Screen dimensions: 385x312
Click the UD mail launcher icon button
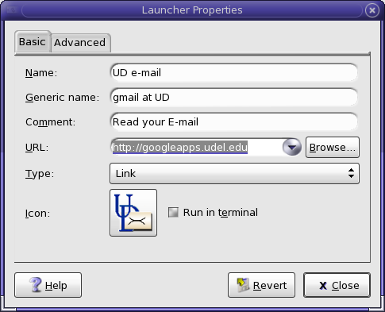[133, 213]
